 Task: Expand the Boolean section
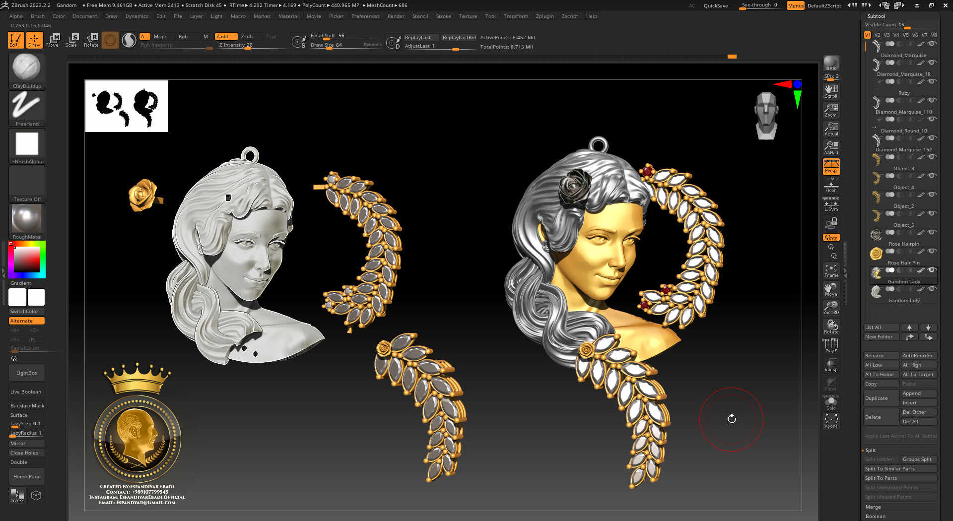pyautogui.click(x=876, y=516)
